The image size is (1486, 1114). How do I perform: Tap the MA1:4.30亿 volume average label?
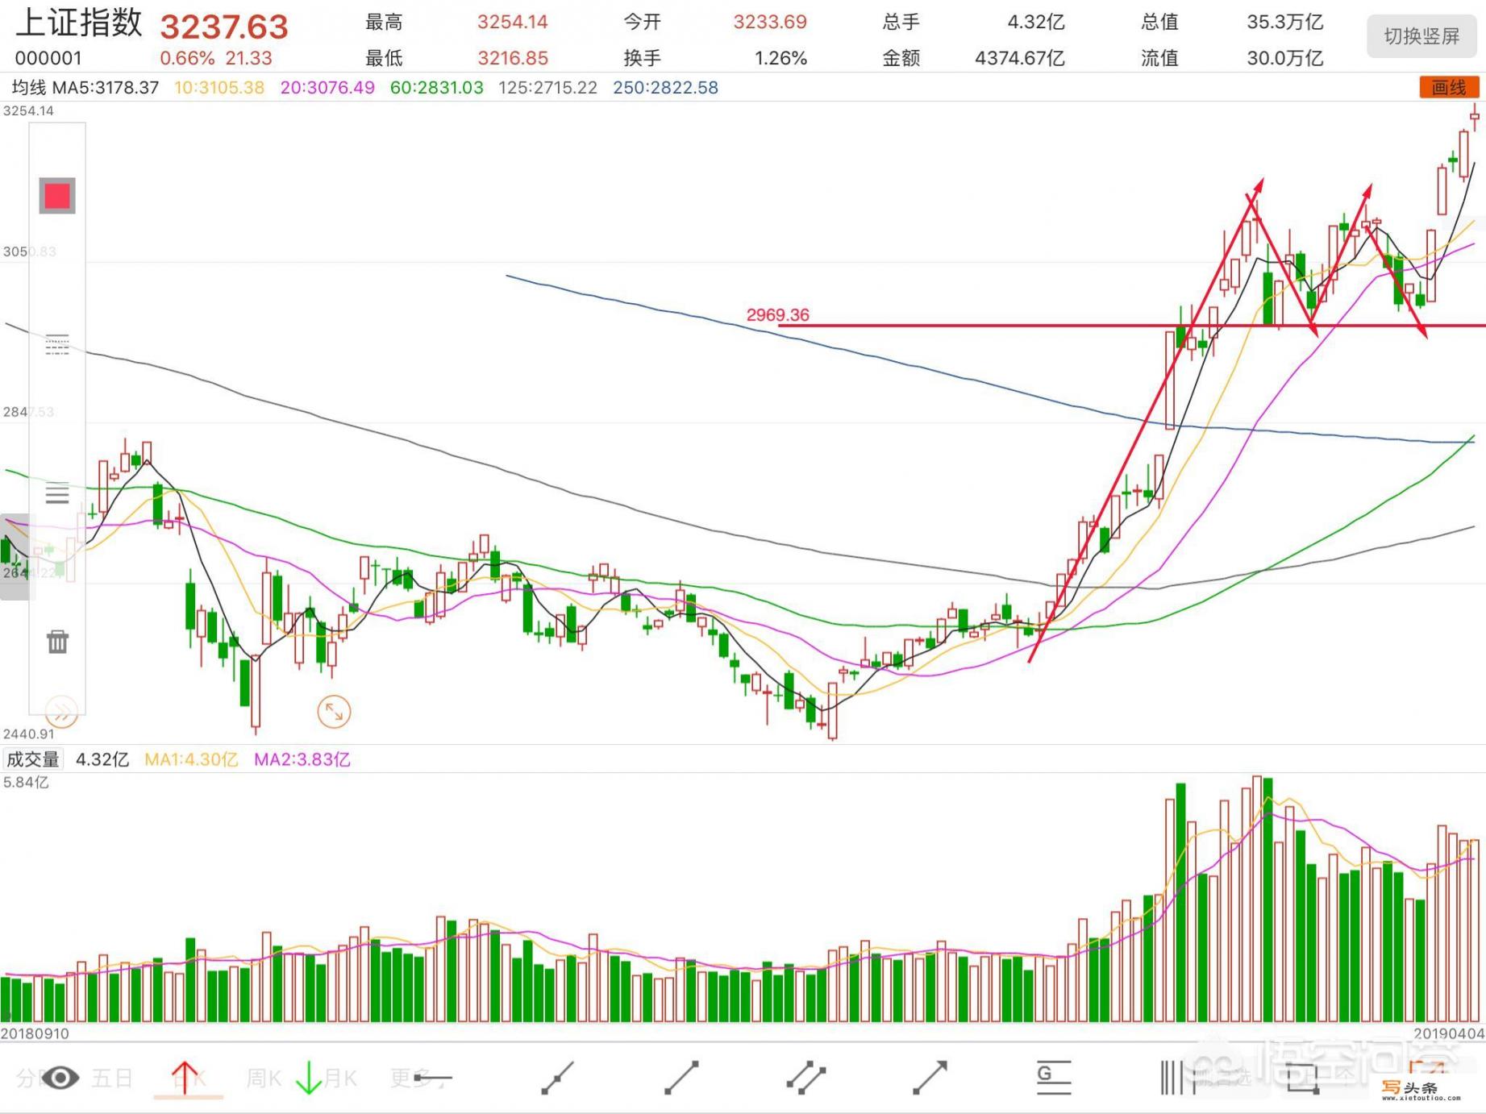pyautogui.click(x=191, y=759)
